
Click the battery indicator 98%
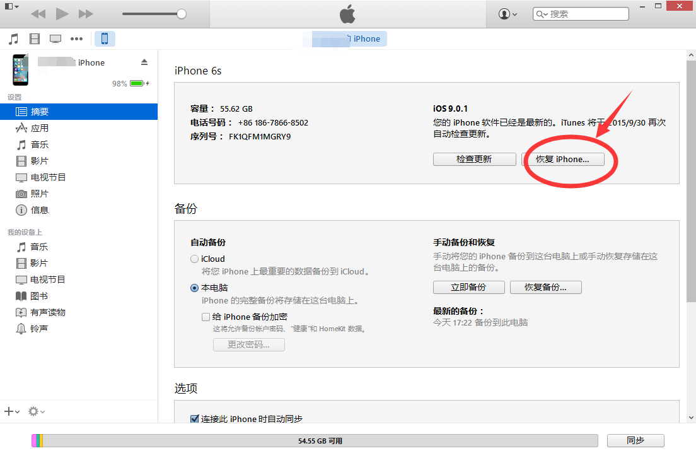click(130, 83)
